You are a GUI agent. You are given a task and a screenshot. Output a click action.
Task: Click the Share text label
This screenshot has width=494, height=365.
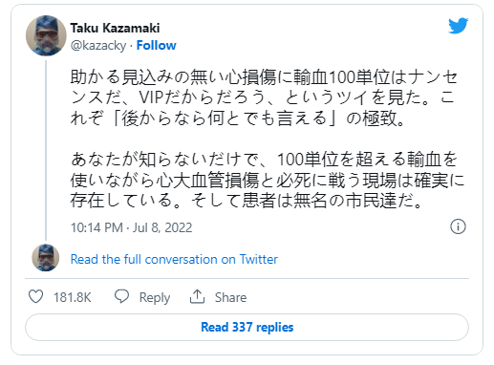(230, 297)
